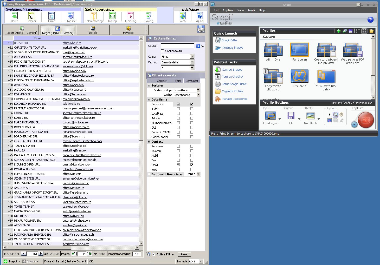Open Snagit Editor link
This screenshot has height=265, width=380.
click(x=230, y=40)
